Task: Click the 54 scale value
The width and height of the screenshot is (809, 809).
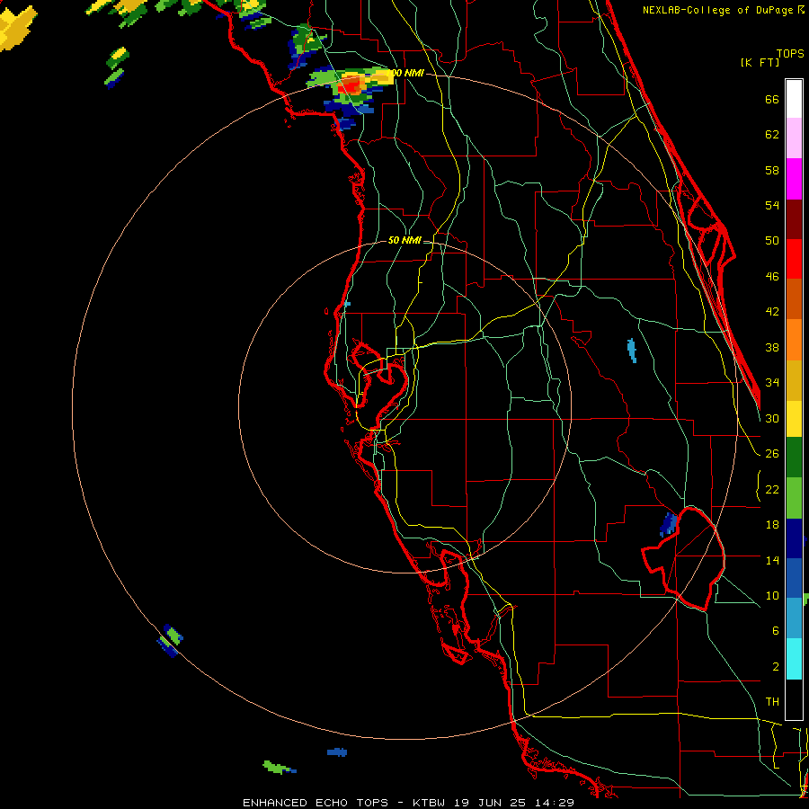Action: click(772, 205)
